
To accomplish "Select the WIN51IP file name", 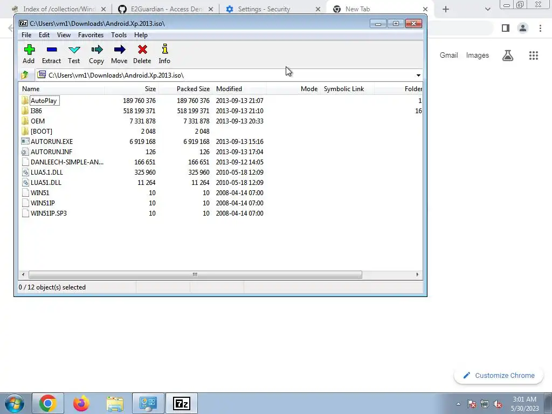I will [43, 203].
